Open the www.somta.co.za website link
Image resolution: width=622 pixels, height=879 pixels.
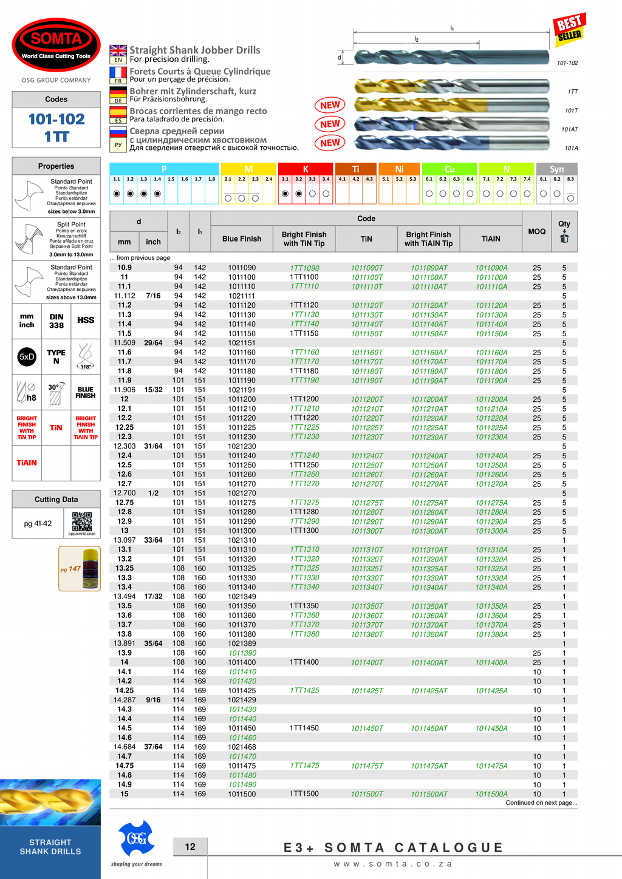click(393, 864)
